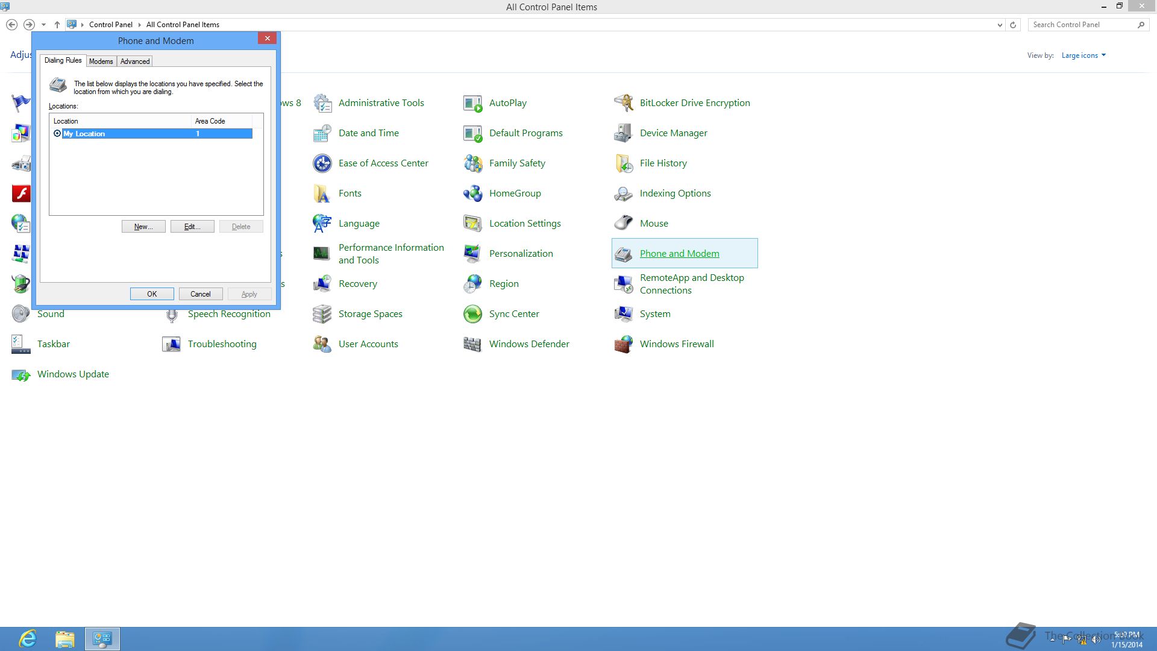
Task: Switch to the Modems tab
Action: 101,61
